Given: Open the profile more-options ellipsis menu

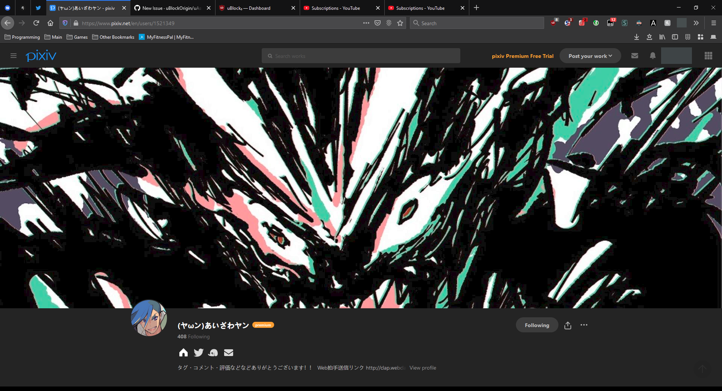Looking at the screenshot, I should point(584,325).
